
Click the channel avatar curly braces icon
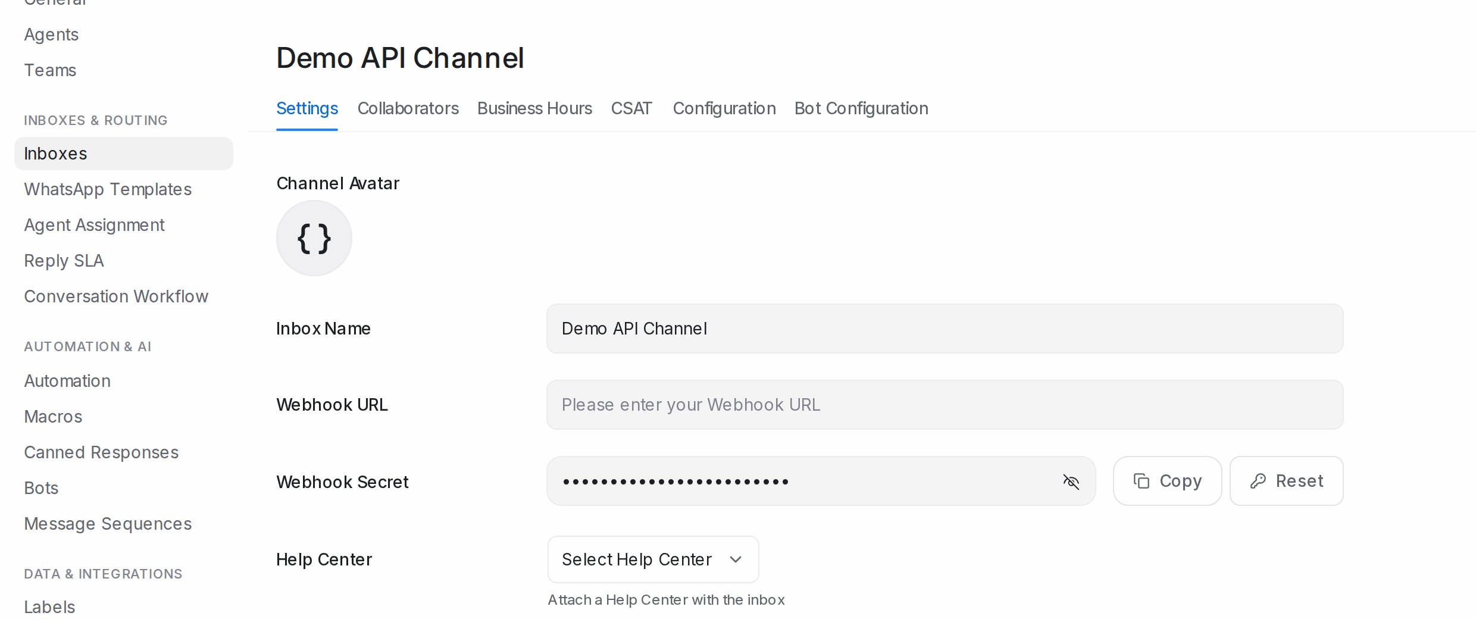314,238
